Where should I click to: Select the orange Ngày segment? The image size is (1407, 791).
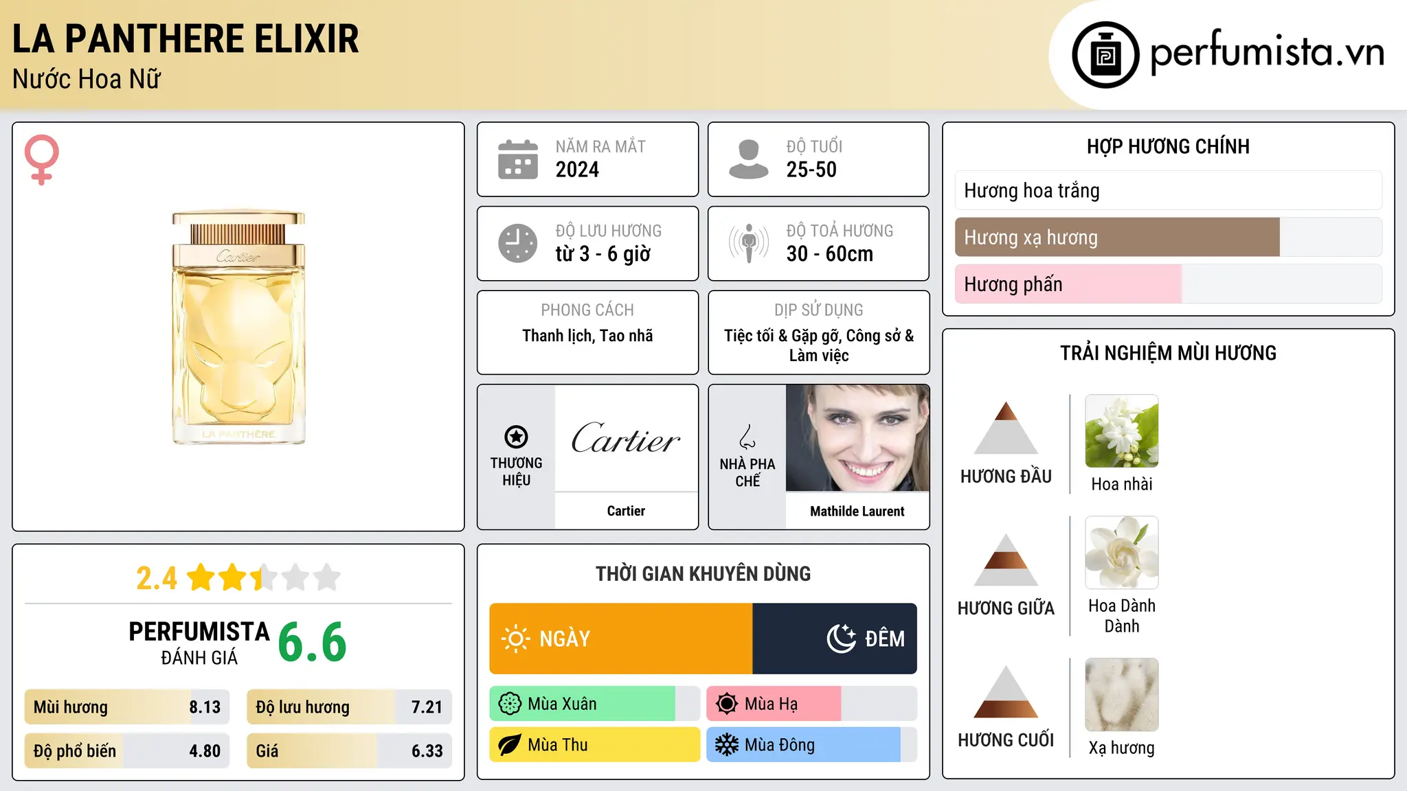coord(621,639)
